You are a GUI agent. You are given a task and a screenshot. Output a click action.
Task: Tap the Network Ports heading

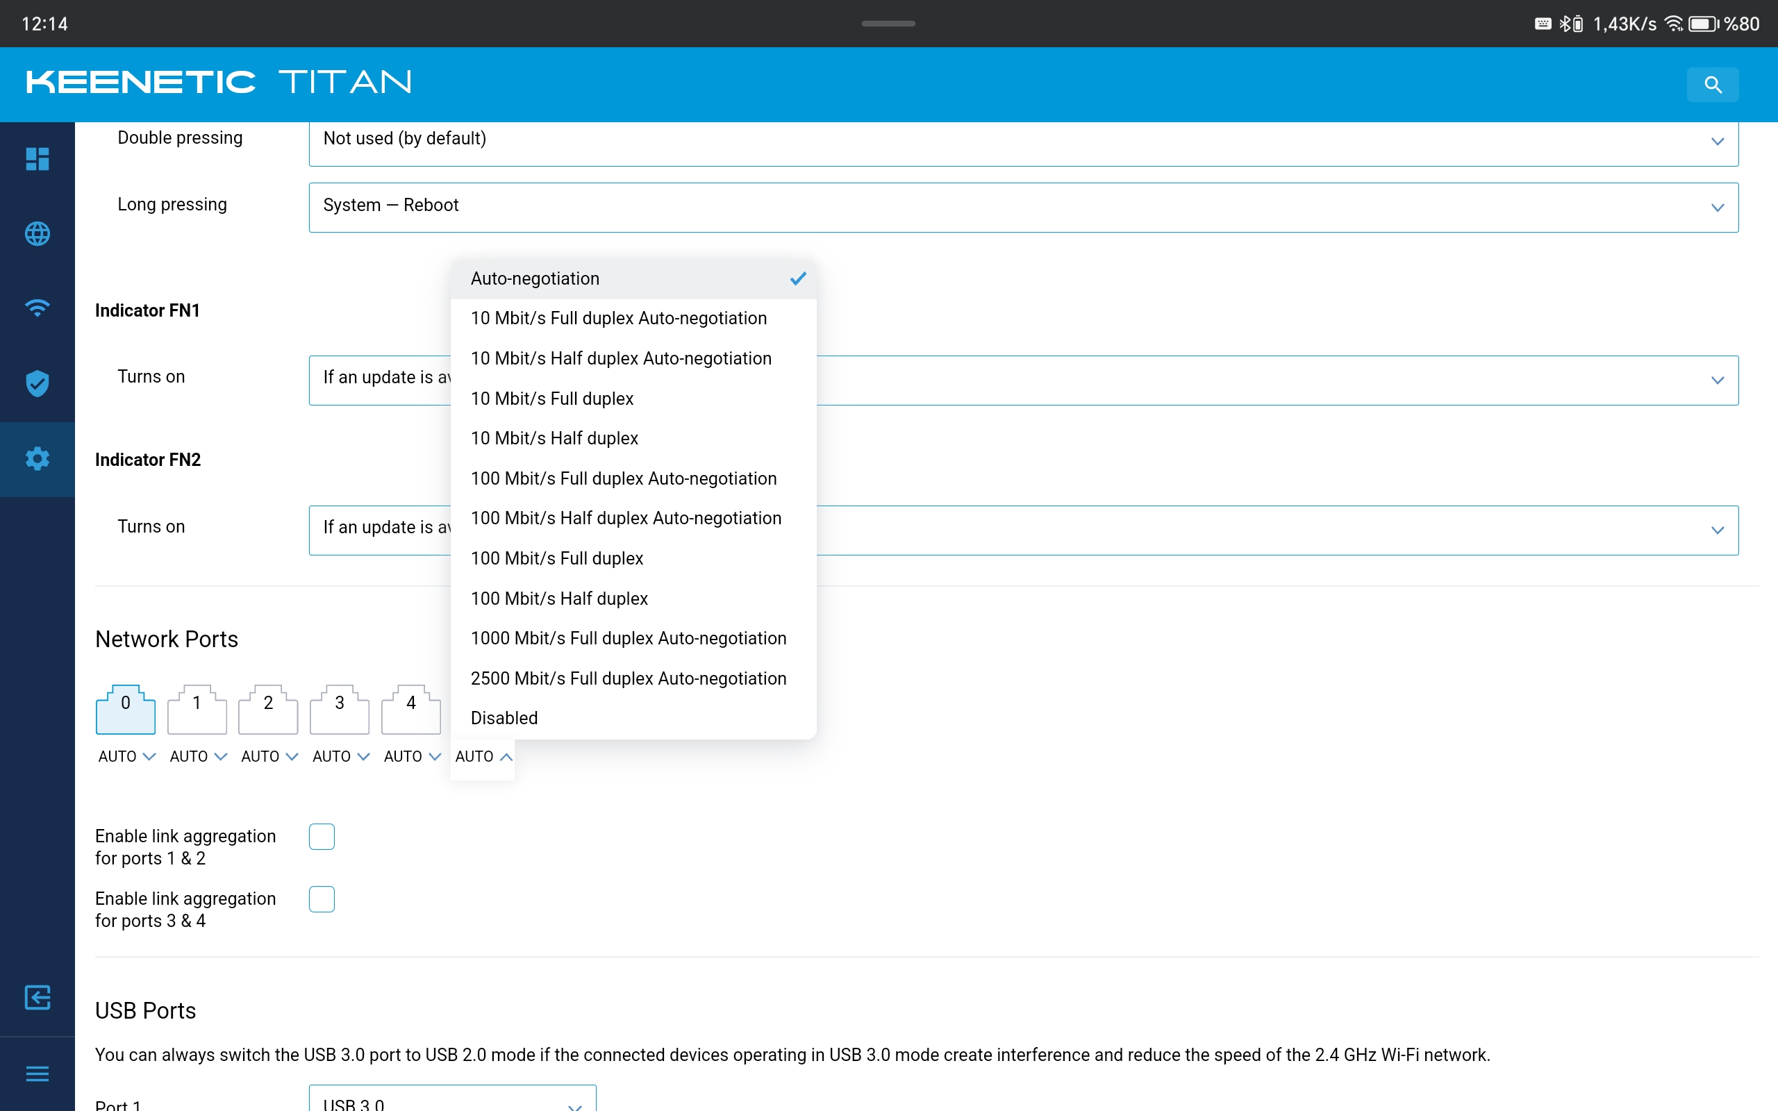tap(167, 640)
